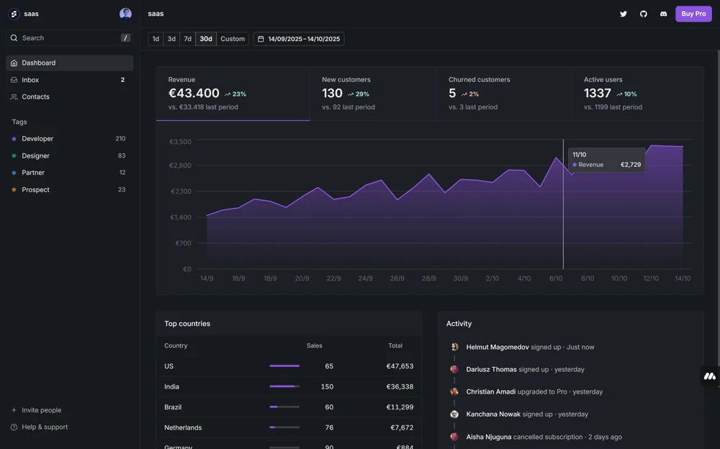Click the Help & support question mark icon

[14, 427]
